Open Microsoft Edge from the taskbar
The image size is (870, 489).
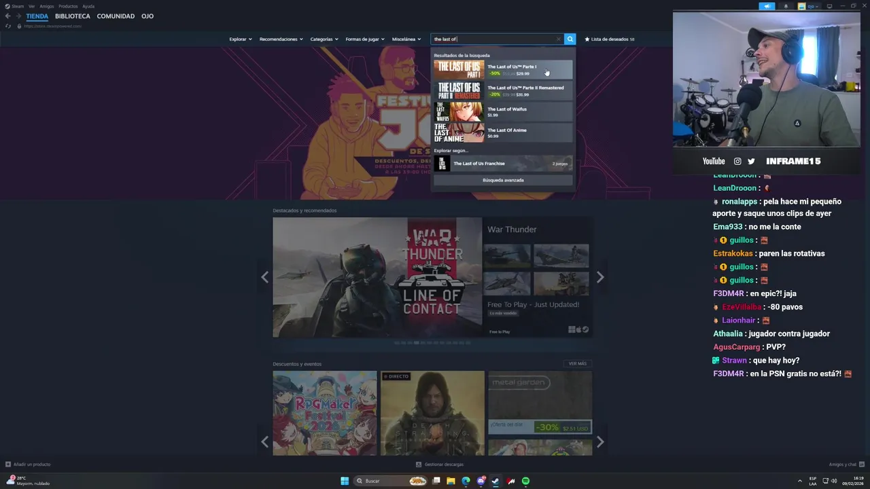(466, 481)
